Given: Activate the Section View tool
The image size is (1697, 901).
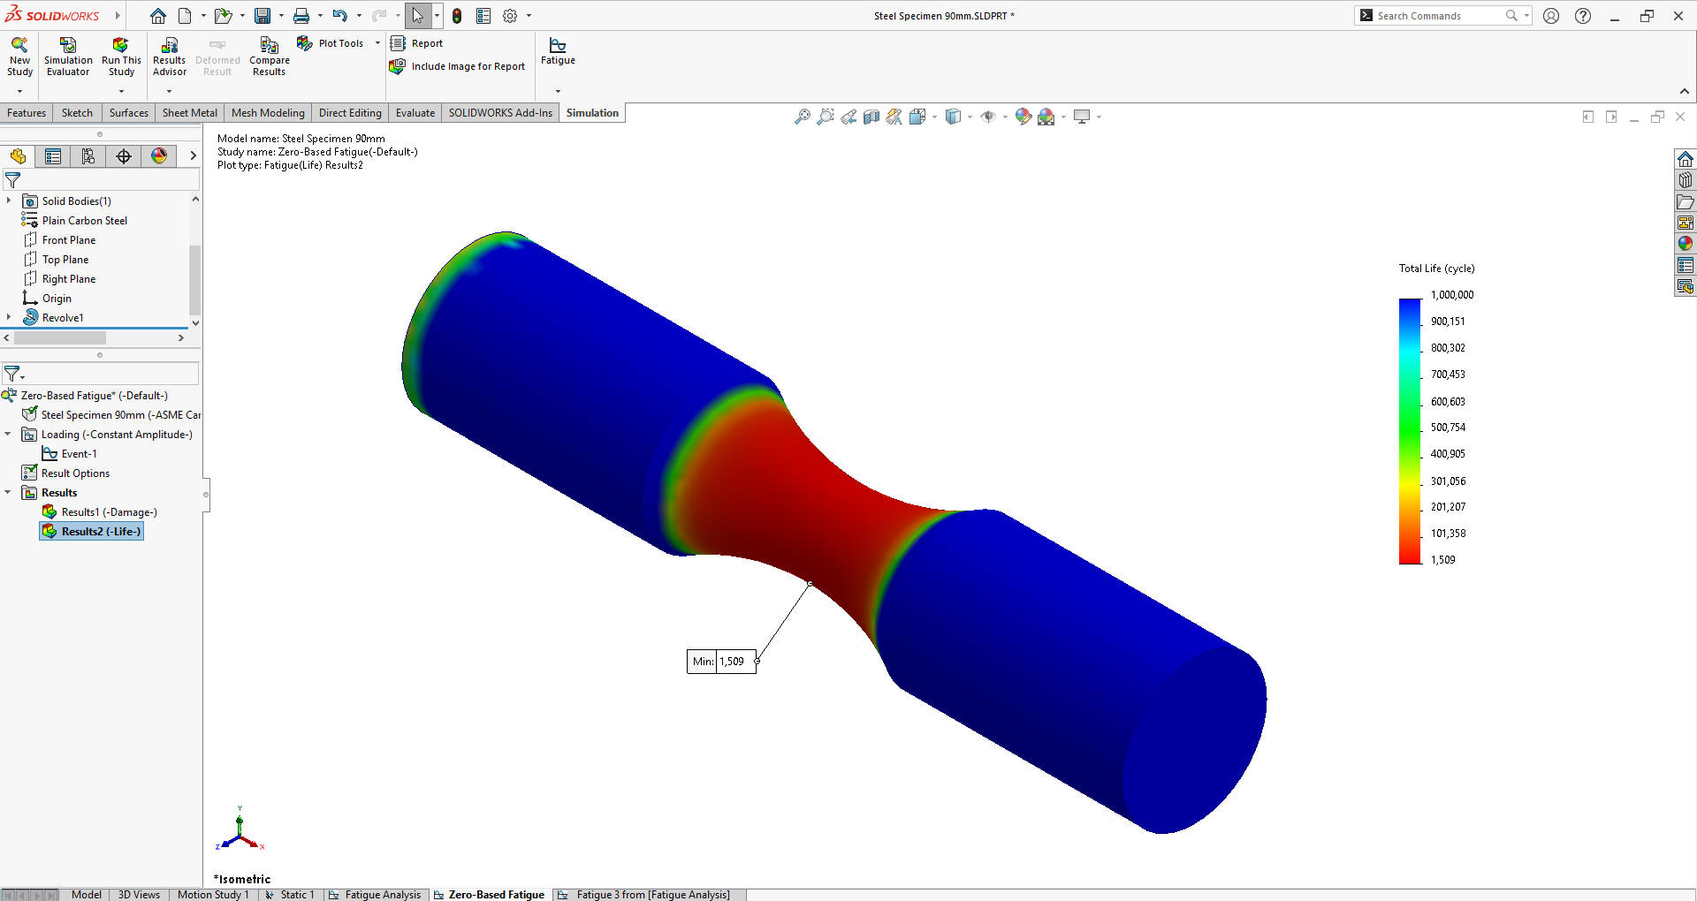Looking at the screenshot, I should pyautogui.click(x=871, y=116).
